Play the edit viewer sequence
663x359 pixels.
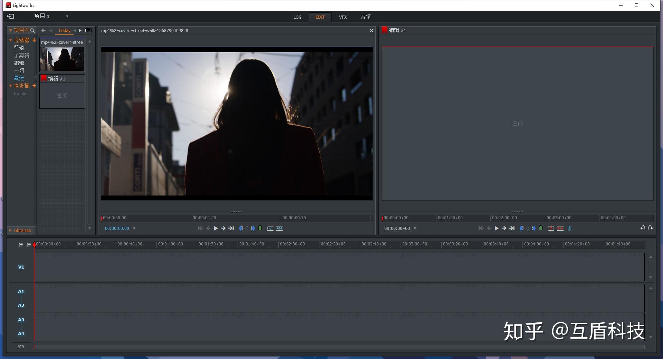[497, 228]
